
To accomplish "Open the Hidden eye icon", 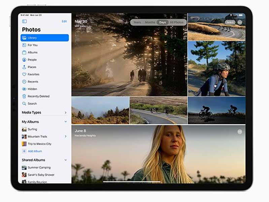I will tap(24, 89).
